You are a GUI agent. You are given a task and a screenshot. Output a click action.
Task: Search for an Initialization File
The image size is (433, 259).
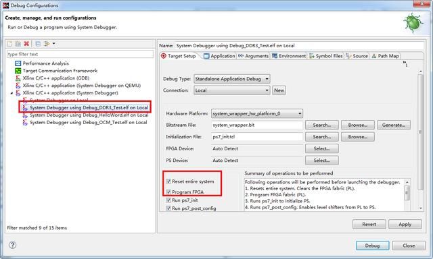[322, 137]
